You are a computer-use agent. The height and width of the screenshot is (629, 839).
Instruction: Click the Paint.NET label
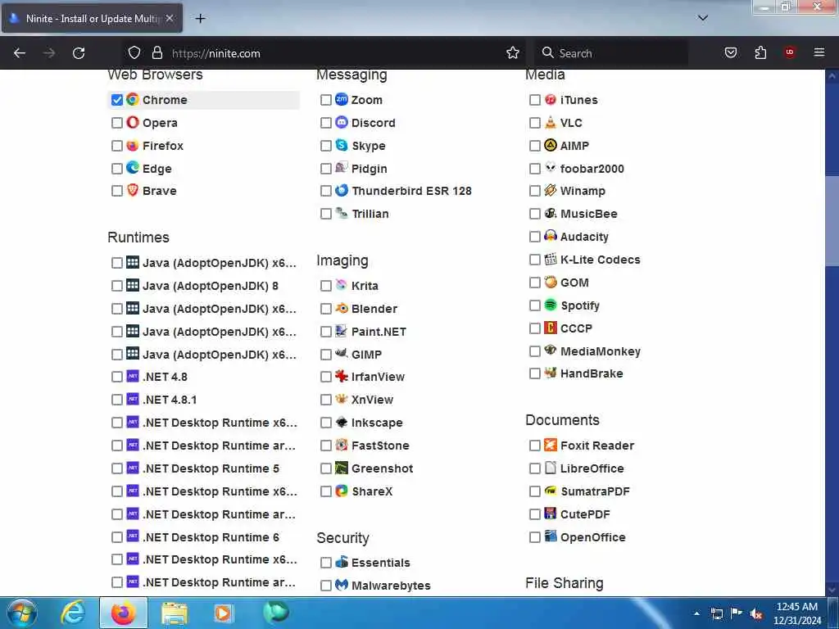point(379,332)
